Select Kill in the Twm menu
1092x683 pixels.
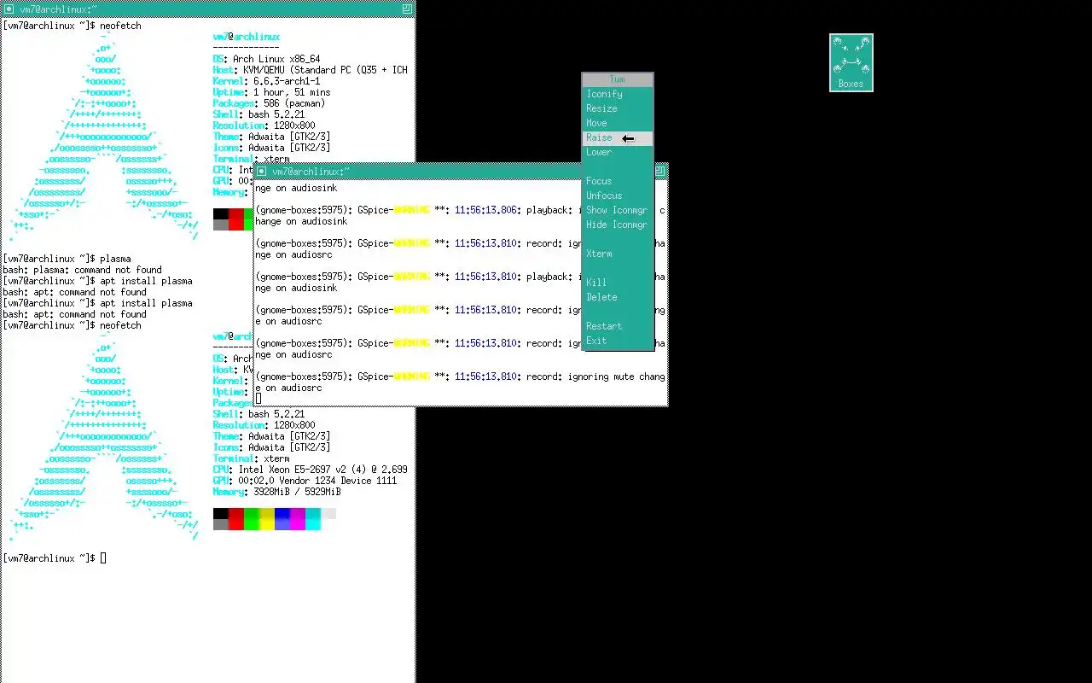coord(618,283)
